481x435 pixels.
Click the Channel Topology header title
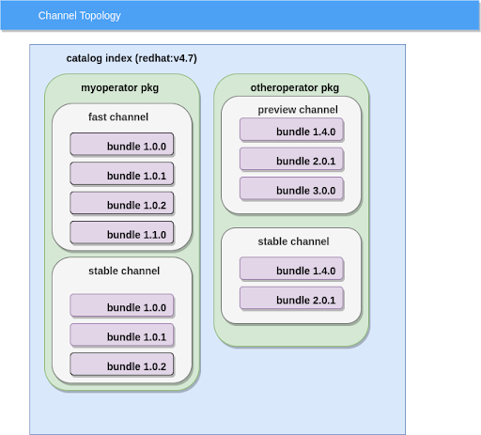[x=79, y=16]
